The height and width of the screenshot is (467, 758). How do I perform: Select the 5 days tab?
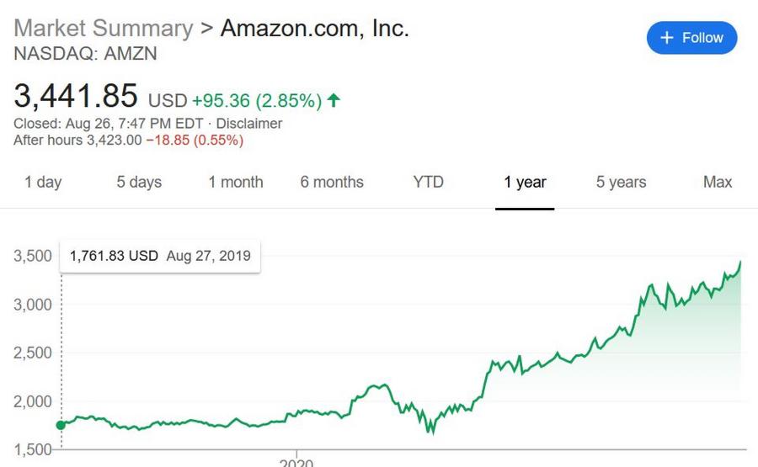pyautogui.click(x=139, y=182)
